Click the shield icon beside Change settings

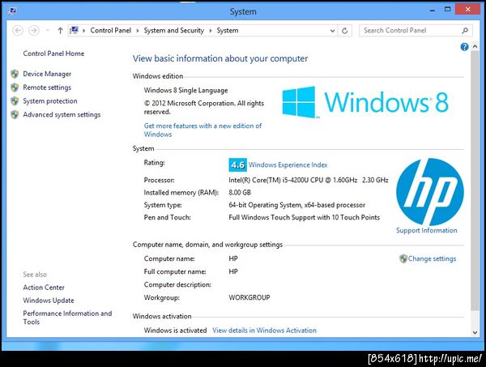click(x=403, y=258)
